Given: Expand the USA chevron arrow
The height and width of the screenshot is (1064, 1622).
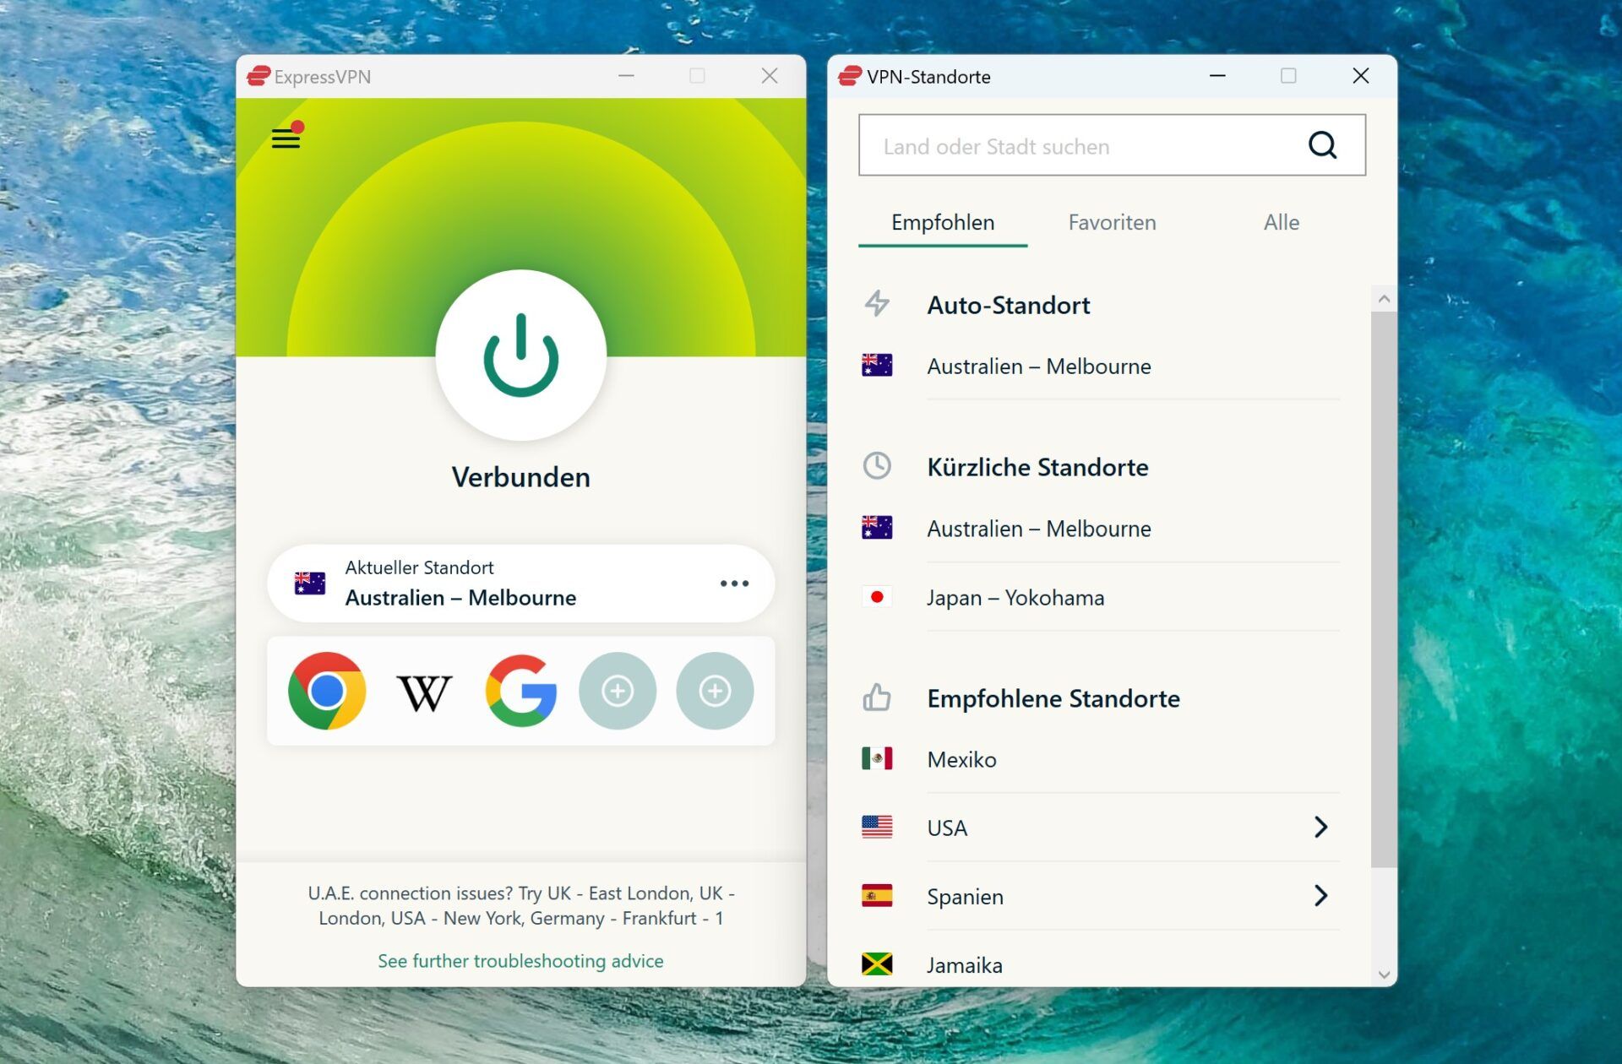Looking at the screenshot, I should (x=1321, y=828).
